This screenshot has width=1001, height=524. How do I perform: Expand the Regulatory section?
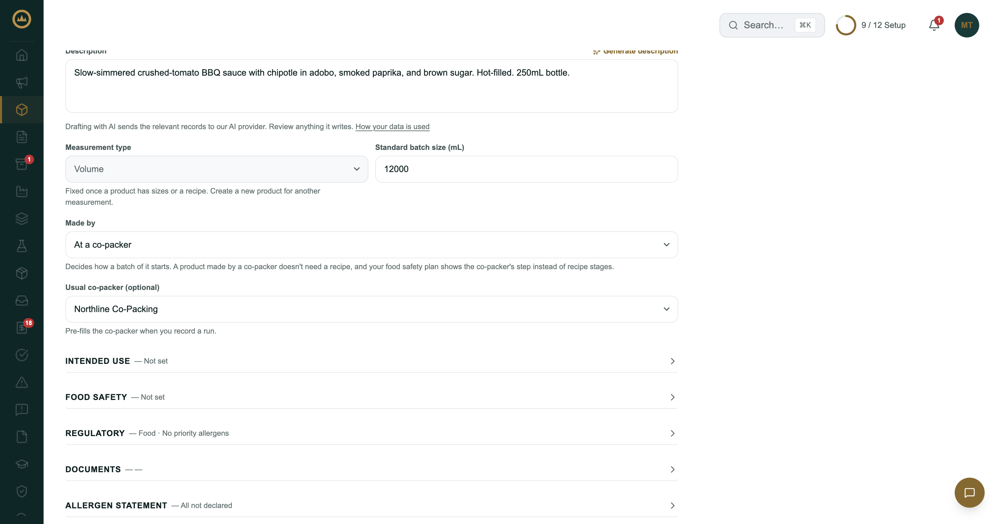point(371,433)
